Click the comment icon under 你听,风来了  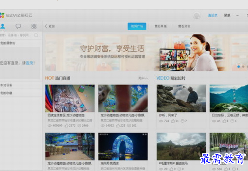(x=182, y=121)
